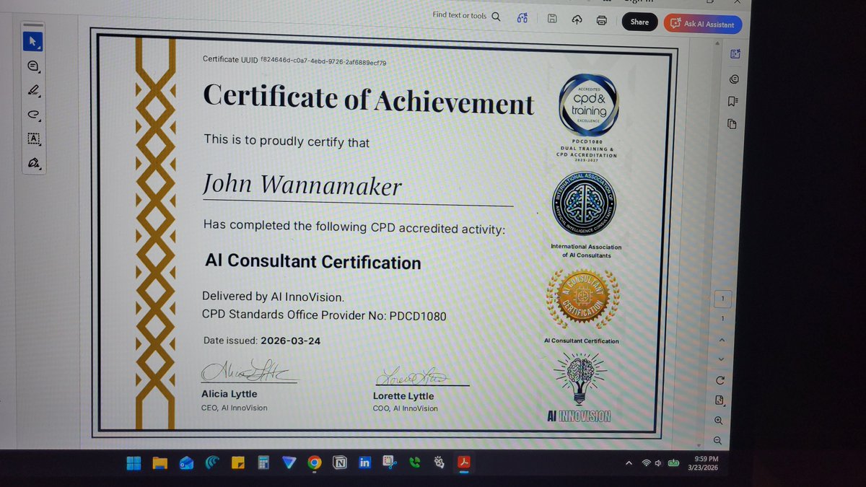Upload the PDF to Adobe cloud storage
The width and height of the screenshot is (866, 487).
point(577,20)
